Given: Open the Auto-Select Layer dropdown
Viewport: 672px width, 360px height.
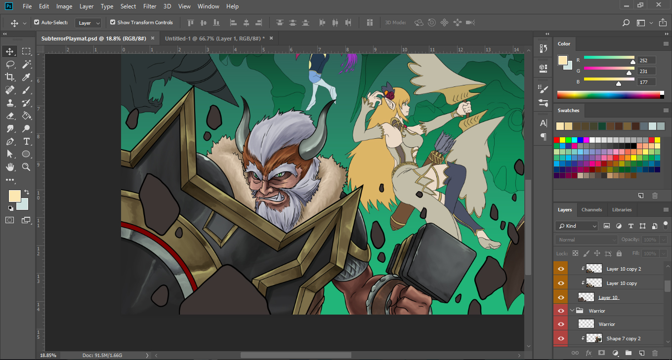Looking at the screenshot, I should tap(88, 23).
